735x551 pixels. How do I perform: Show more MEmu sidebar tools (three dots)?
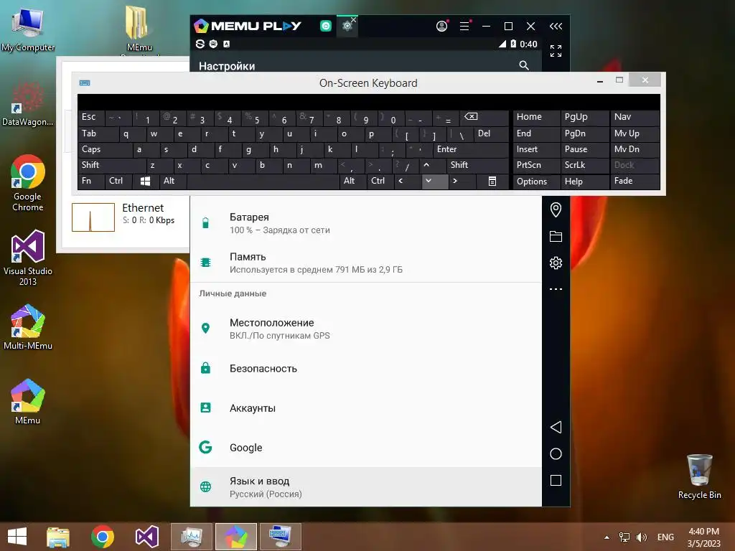tap(556, 289)
